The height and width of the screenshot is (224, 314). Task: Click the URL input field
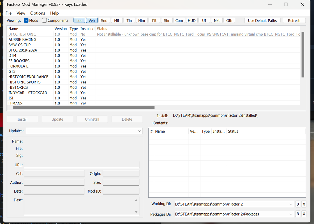(x=82, y=165)
